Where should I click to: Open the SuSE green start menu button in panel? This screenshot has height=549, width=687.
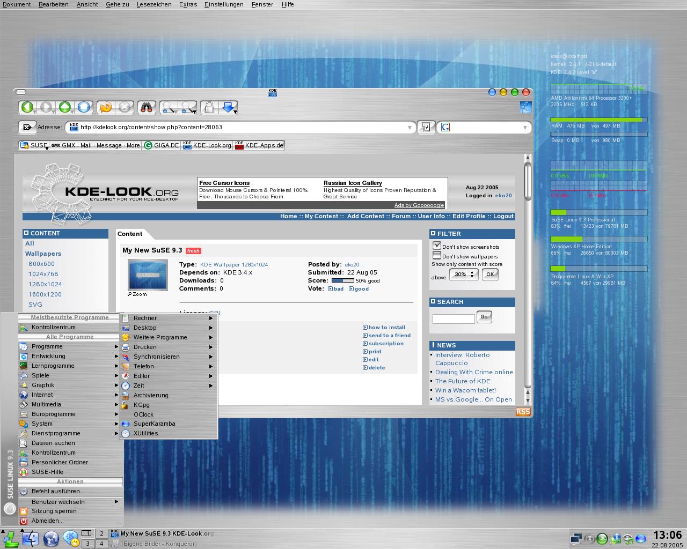[10, 538]
